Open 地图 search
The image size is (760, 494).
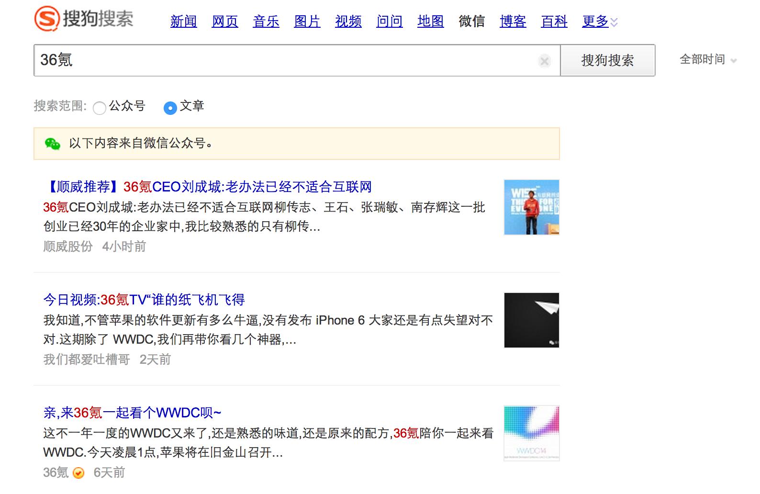tap(431, 21)
